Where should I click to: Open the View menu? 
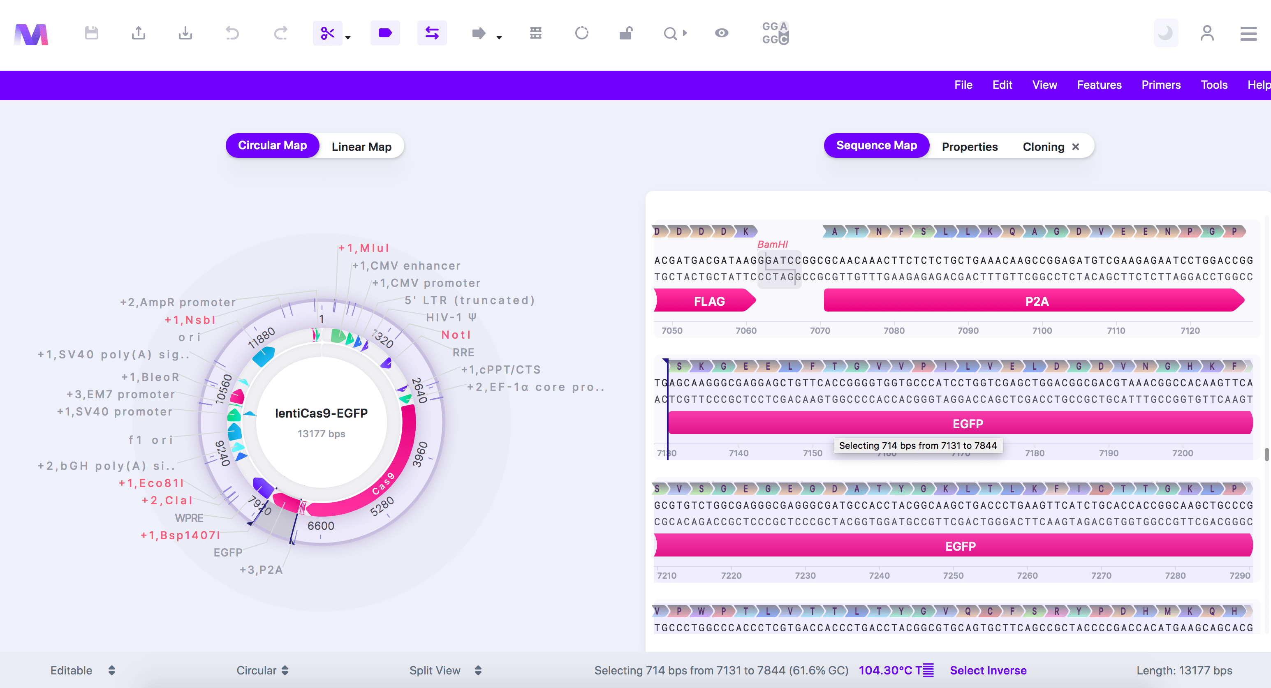click(x=1044, y=85)
